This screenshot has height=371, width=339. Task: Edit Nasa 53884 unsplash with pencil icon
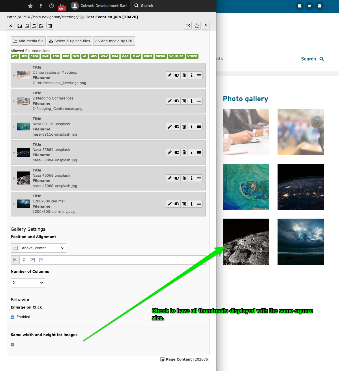[170, 152]
